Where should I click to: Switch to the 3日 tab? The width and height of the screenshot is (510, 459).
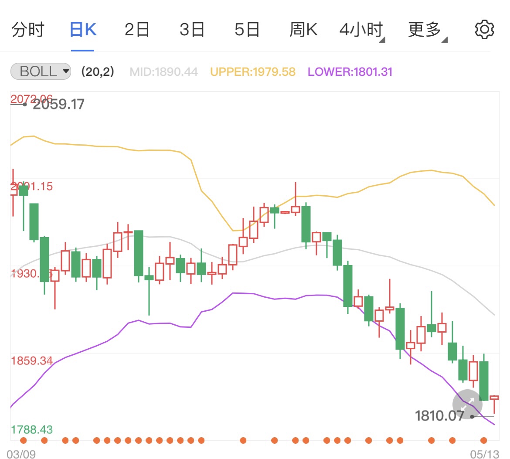tap(192, 30)
